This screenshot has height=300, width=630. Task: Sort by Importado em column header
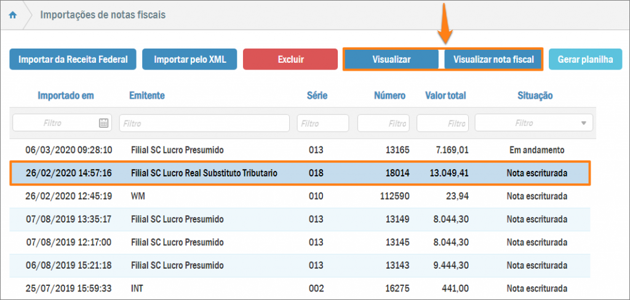tap(66, 96)
